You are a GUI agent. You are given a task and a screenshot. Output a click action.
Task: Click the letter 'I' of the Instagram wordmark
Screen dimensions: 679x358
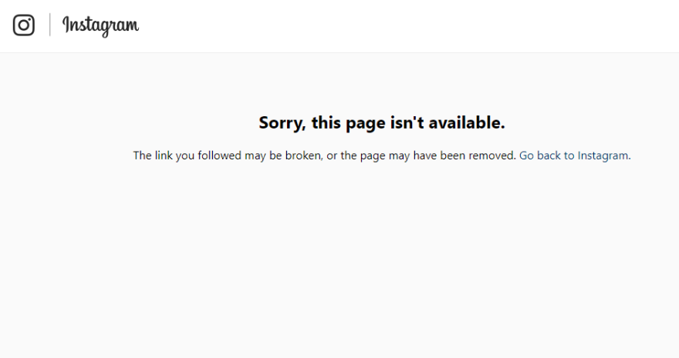[x=66, y=24]
